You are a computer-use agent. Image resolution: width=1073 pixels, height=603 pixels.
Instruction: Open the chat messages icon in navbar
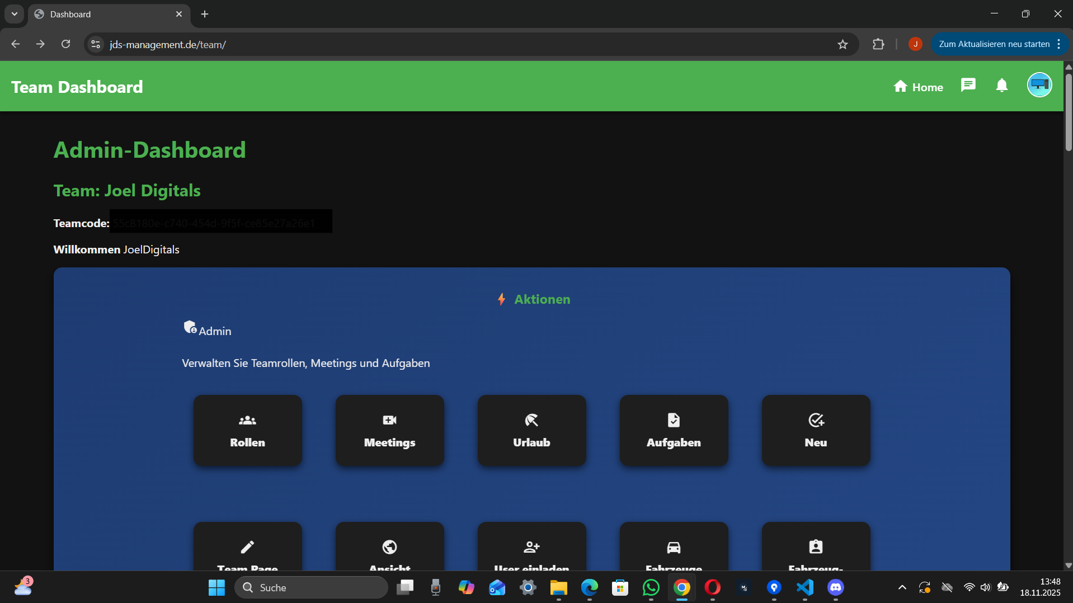(x=968, y=85)
